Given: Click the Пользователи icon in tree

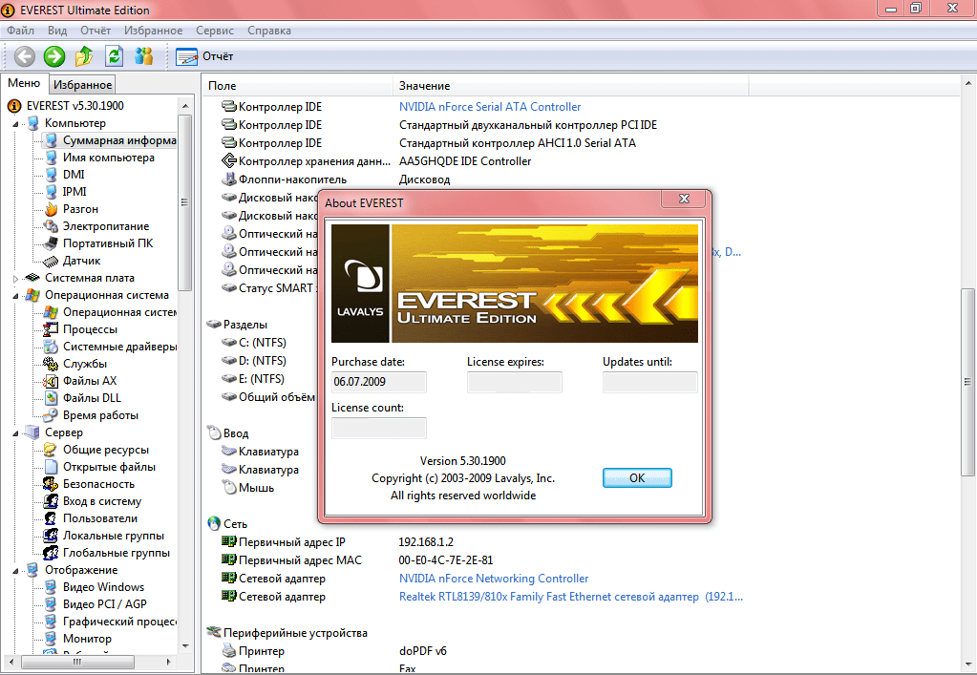Looking at the screenshot, I should tap(51, 518).
